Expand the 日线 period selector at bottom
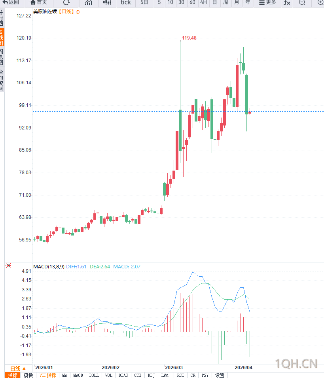The height and width of the screenshot is (378, 324). pos(18,368)
